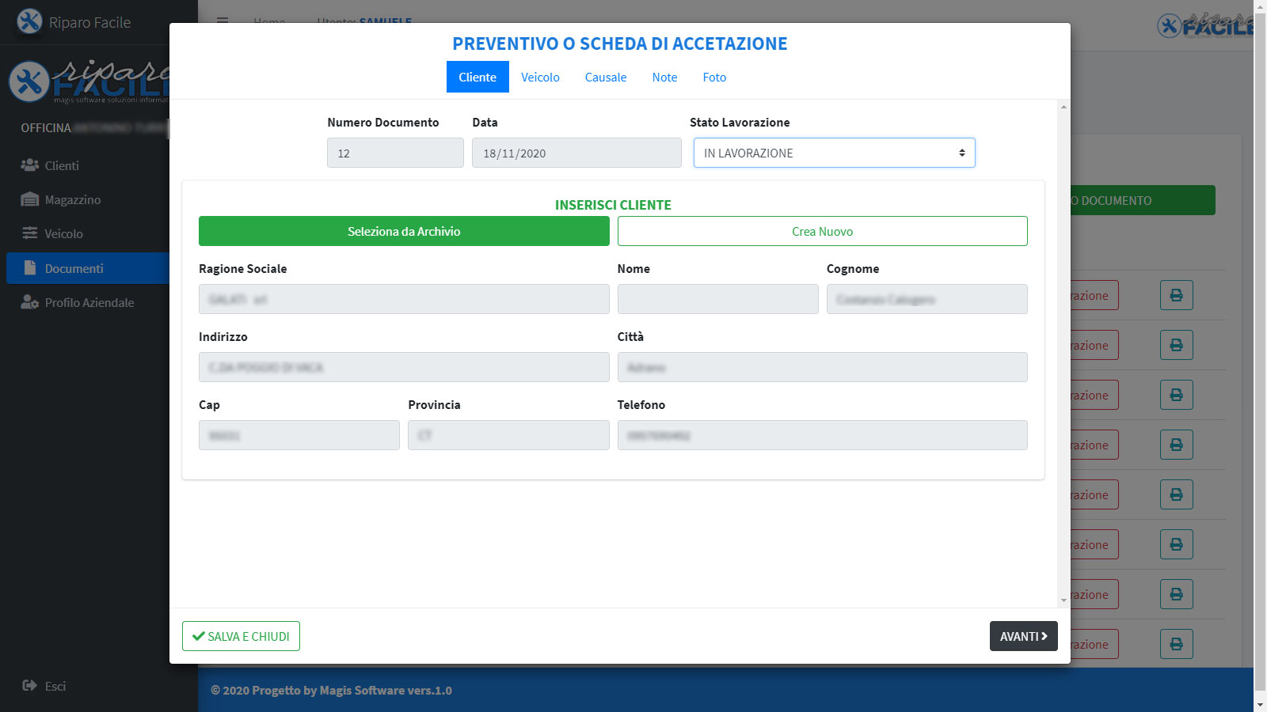
Task: Click the Avanti button
Action: 1023,636
